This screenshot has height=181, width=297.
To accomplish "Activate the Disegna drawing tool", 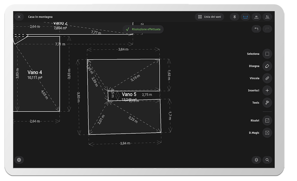I will tap(267, 66).
